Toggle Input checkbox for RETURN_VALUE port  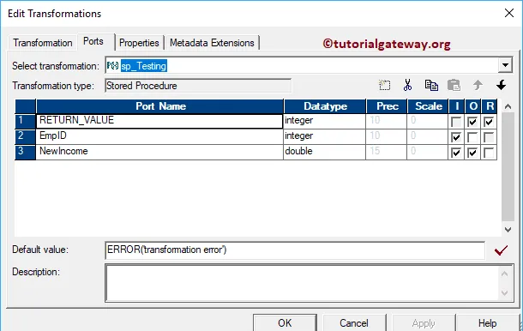[456, 122]
